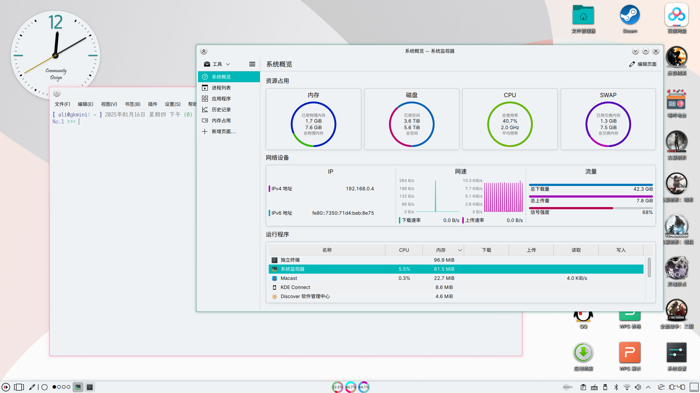The image size is (700, 393).
Task: Click the keep-above icon on terminal titlebar
Action: tap(57, 94)
